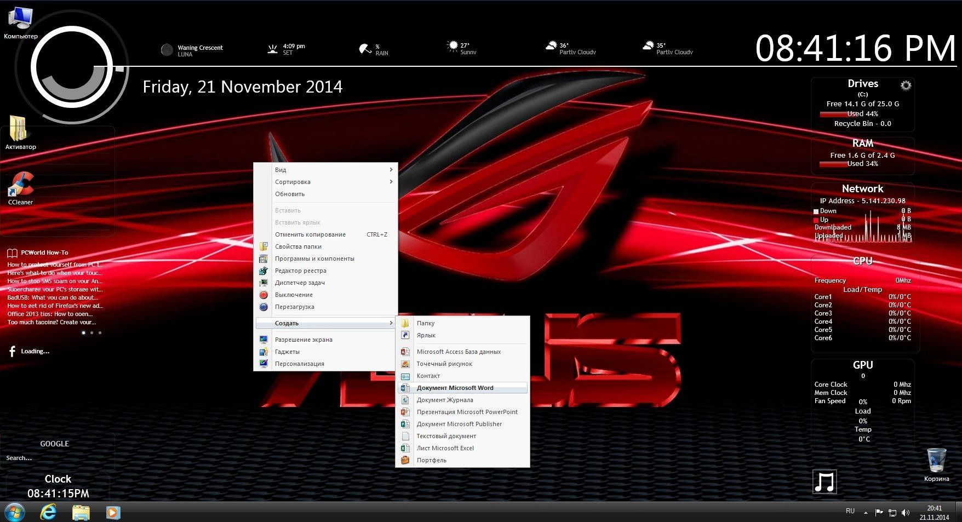
Task: Click the network tray icon
Action: (892, 513)
